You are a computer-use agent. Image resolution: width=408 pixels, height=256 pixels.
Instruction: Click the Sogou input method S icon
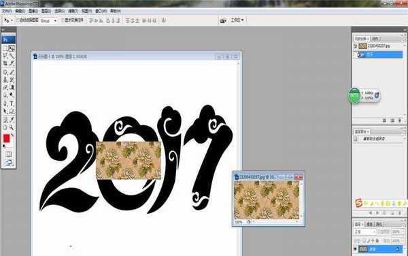coord(359,203)
